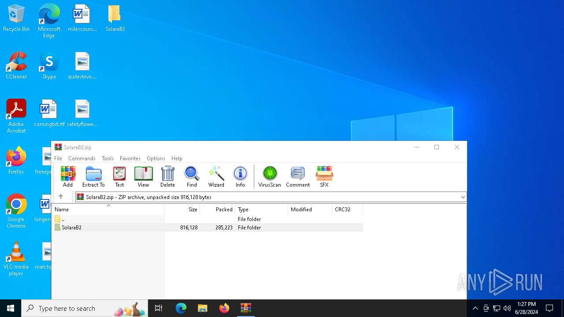Select the Google Chrome desktop shortcut

[x=16, y=211]
